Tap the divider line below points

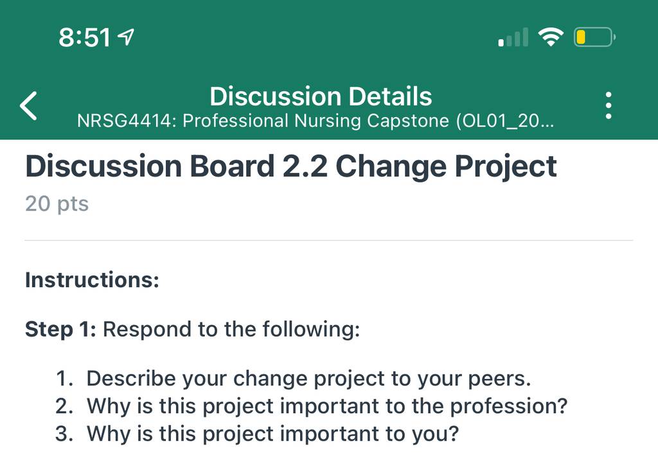coord(329,241)
